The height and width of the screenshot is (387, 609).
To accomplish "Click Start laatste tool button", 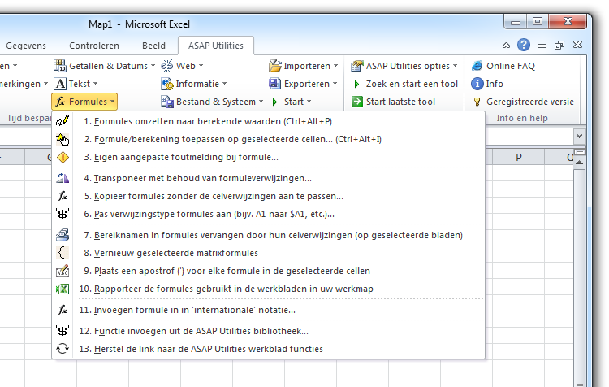I will [x=393, y=102].
